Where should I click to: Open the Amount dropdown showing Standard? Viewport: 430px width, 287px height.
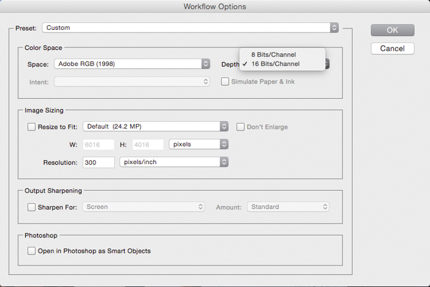pyautogui.click(x=288, y=207)
